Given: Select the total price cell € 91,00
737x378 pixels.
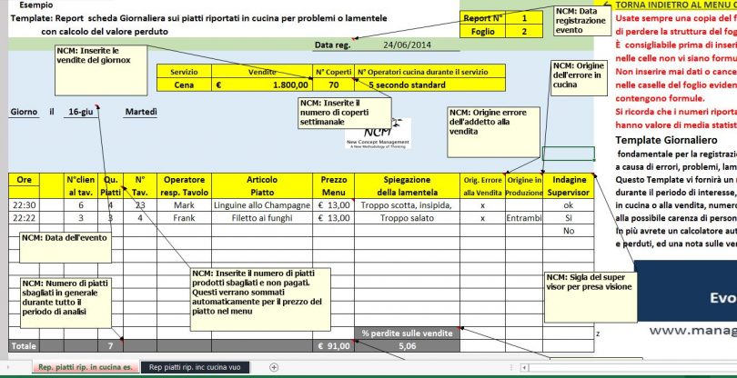Looking at the screenshot, I should [333, 345].
